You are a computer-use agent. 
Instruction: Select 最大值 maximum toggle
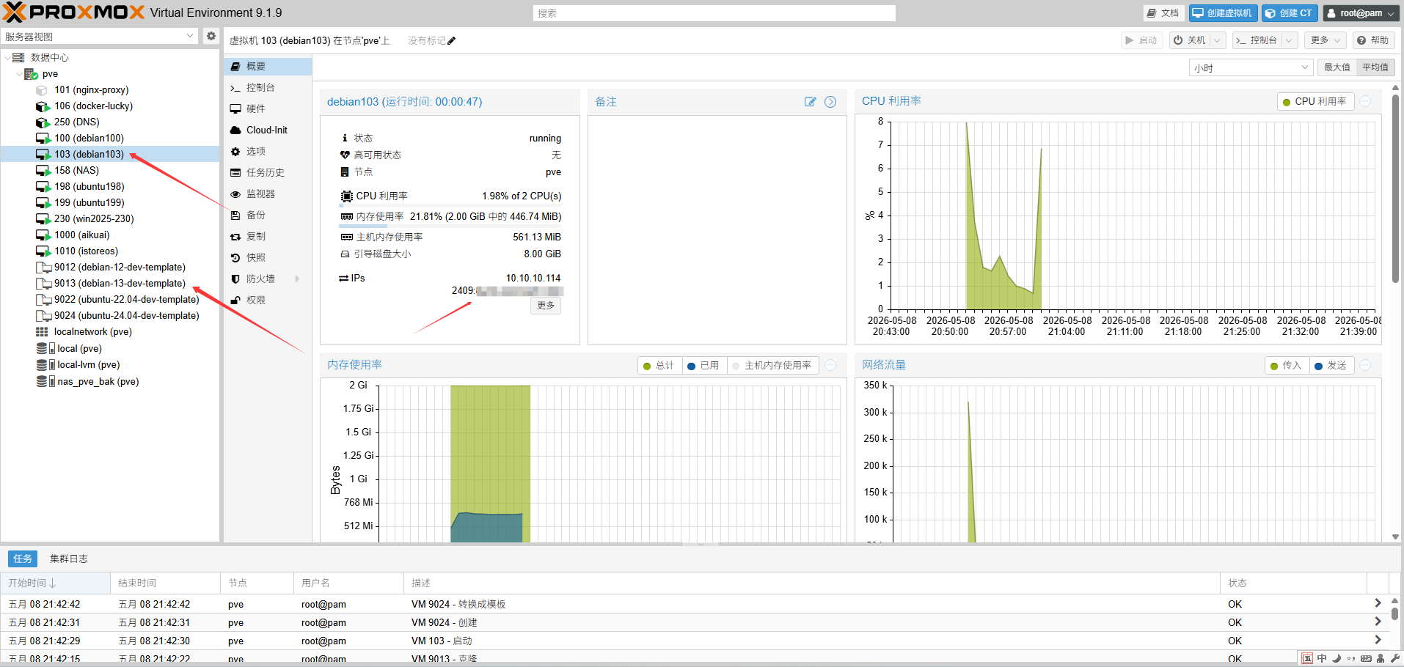[1337, 67]
